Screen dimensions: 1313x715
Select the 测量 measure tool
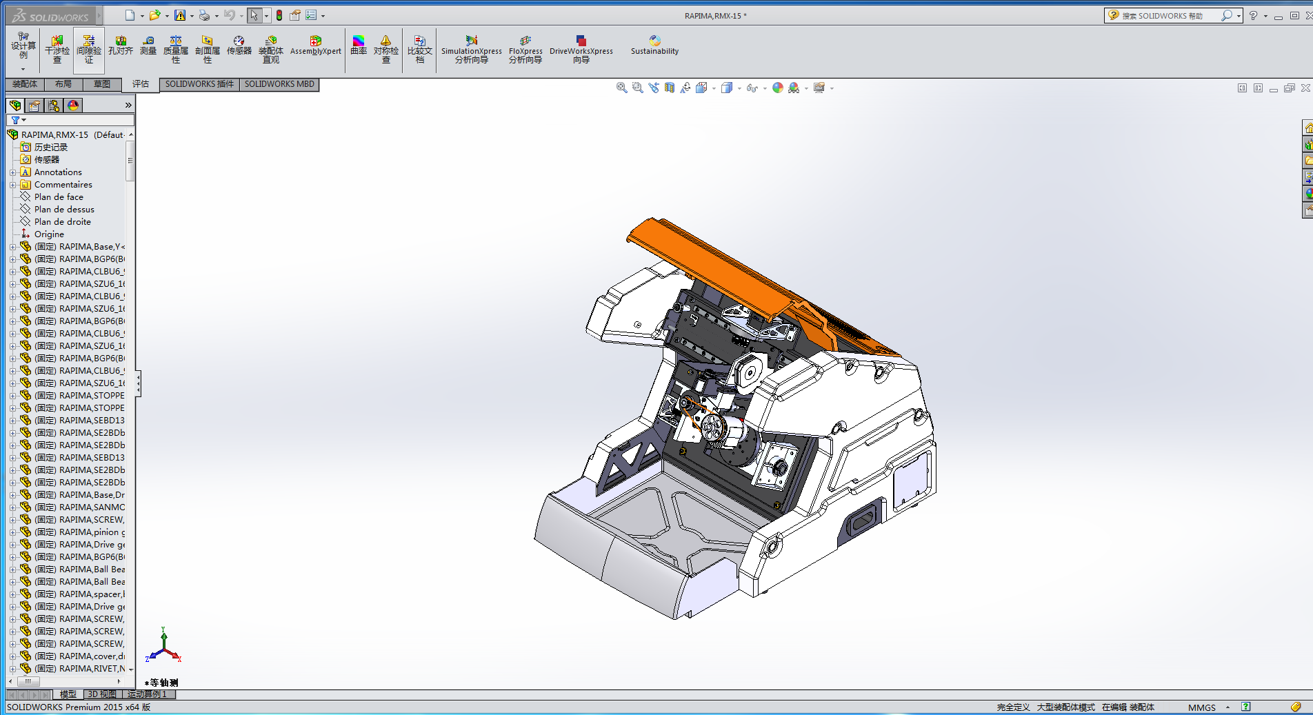[x=148, y=46]
